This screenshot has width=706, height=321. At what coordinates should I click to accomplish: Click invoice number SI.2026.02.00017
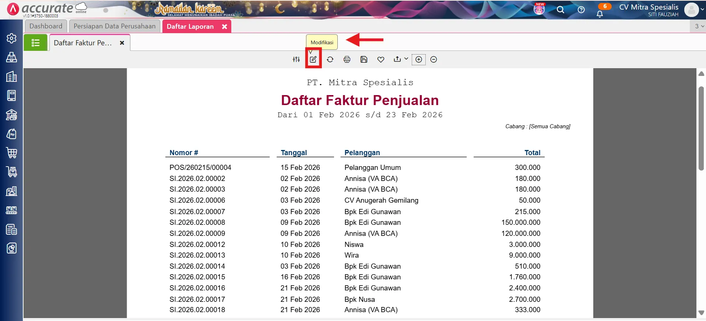197,299
